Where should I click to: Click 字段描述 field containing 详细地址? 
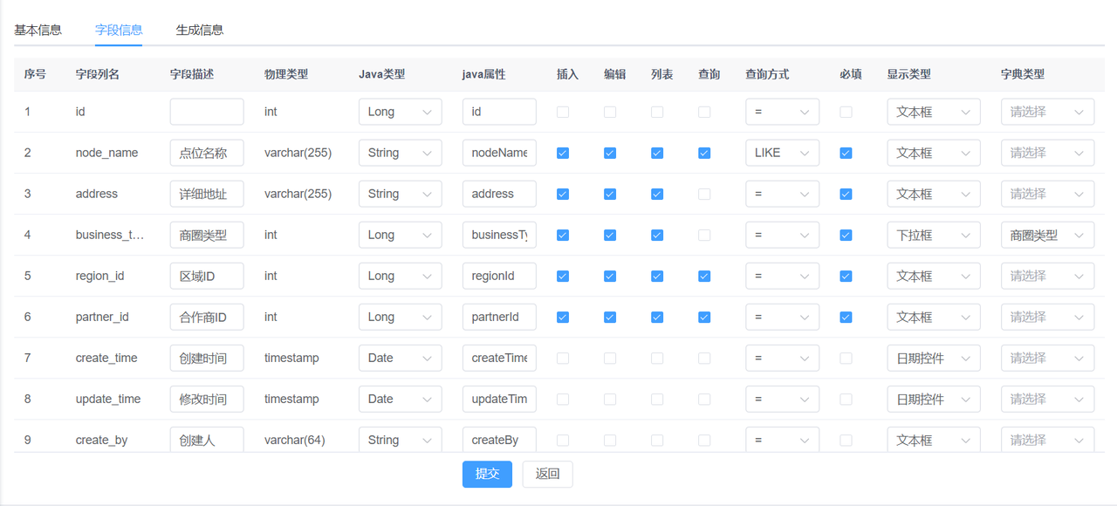pyautogui.click(x=207, y=194)
